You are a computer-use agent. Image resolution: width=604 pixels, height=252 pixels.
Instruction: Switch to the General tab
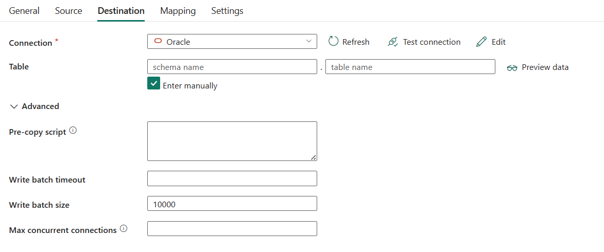pos(24,11)
